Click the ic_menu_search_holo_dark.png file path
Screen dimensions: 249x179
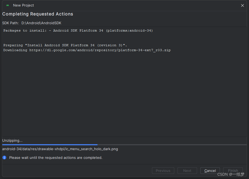(x=60, y=149)
